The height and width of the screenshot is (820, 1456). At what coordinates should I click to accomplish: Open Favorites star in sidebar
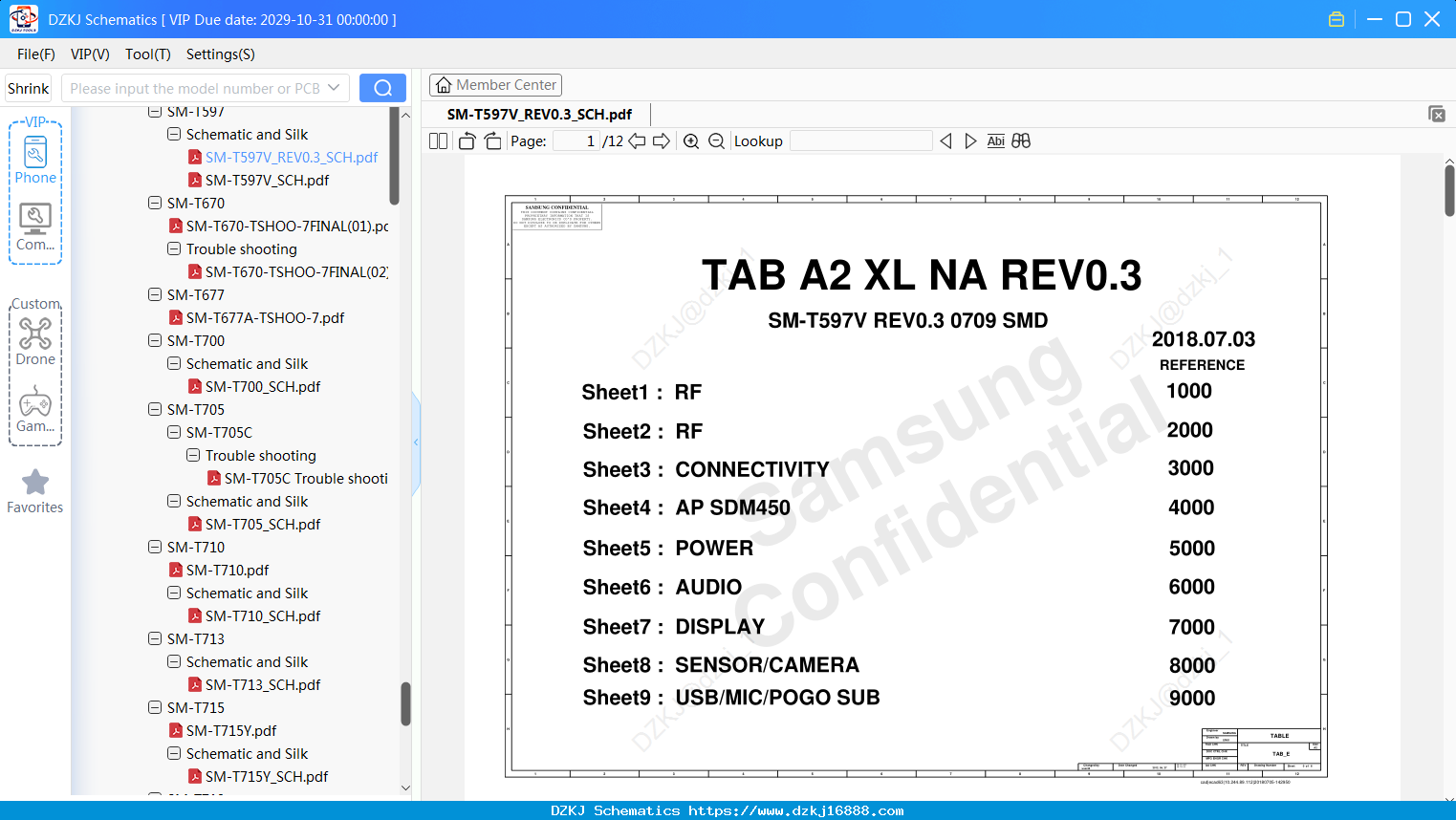[x=35, y=491]
